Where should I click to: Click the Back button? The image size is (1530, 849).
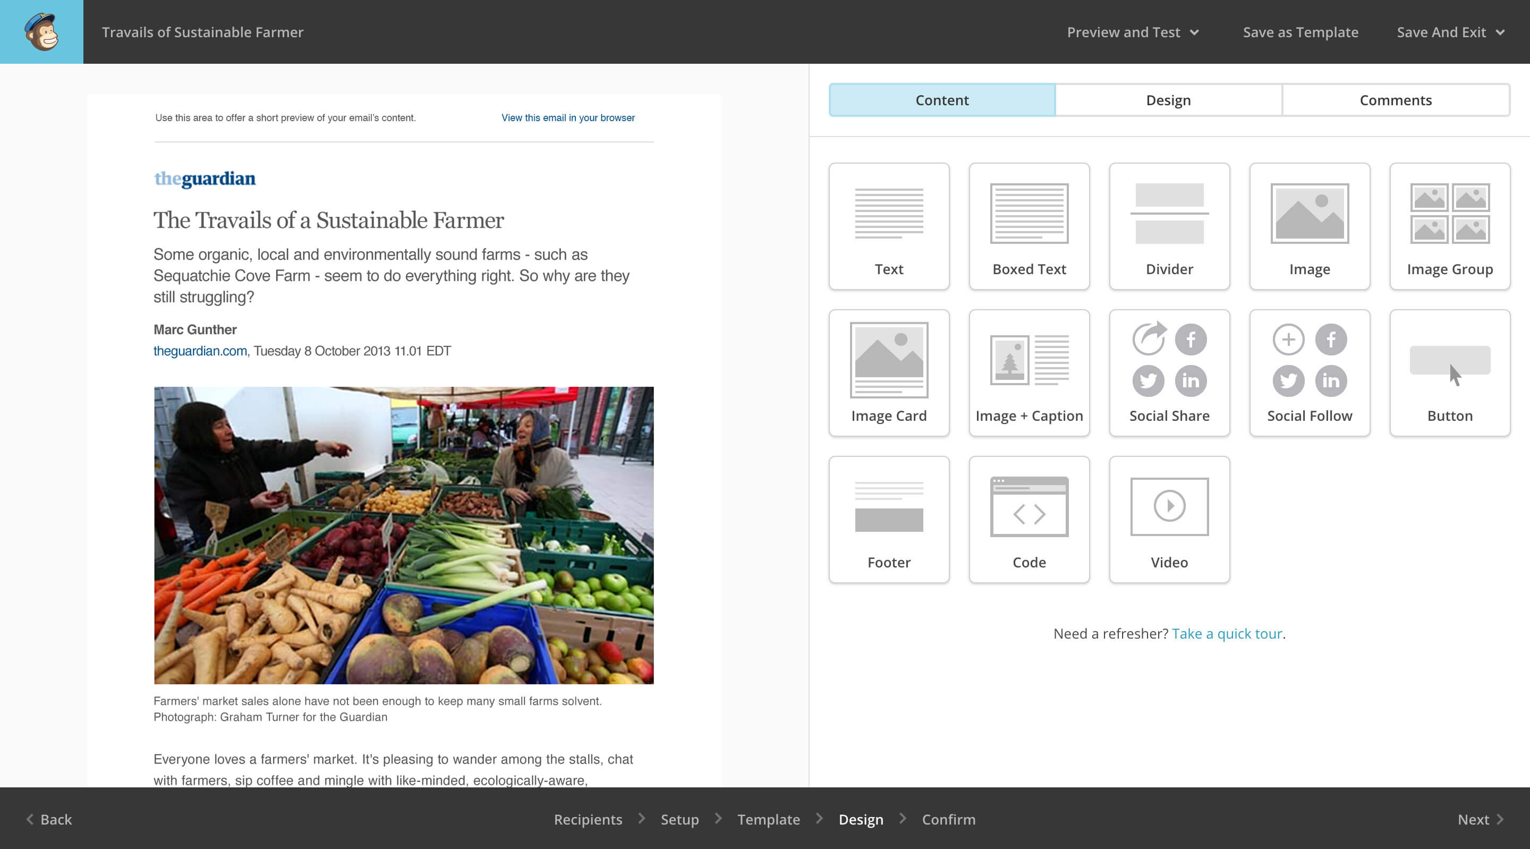[x=49, y=819]
